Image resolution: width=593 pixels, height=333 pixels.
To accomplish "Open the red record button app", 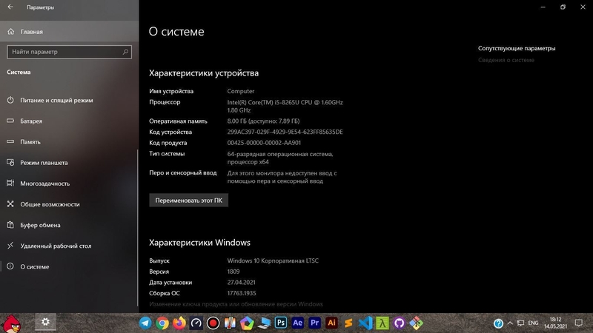I will pyautogui.click(x=213, y=323).
